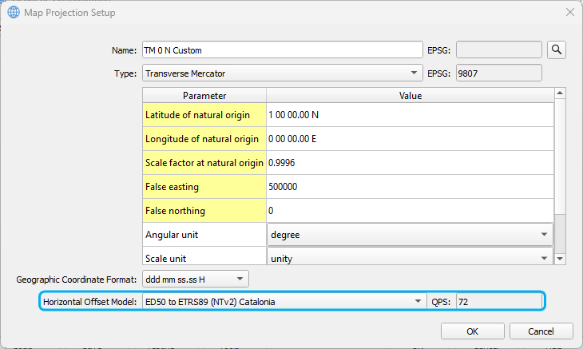583x349 pixels.
Task: Close the Map Projection Setup dialog
Action: coord(569,13)
